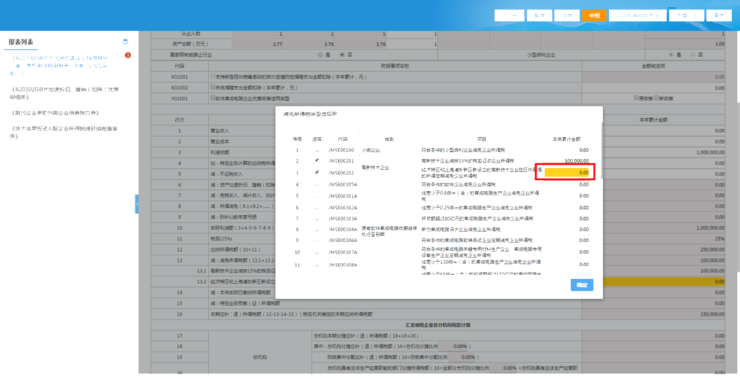Check the K01001 epidemic donation checkbox
This screenshot has height=379, width=740.
[x=214, y=77]
